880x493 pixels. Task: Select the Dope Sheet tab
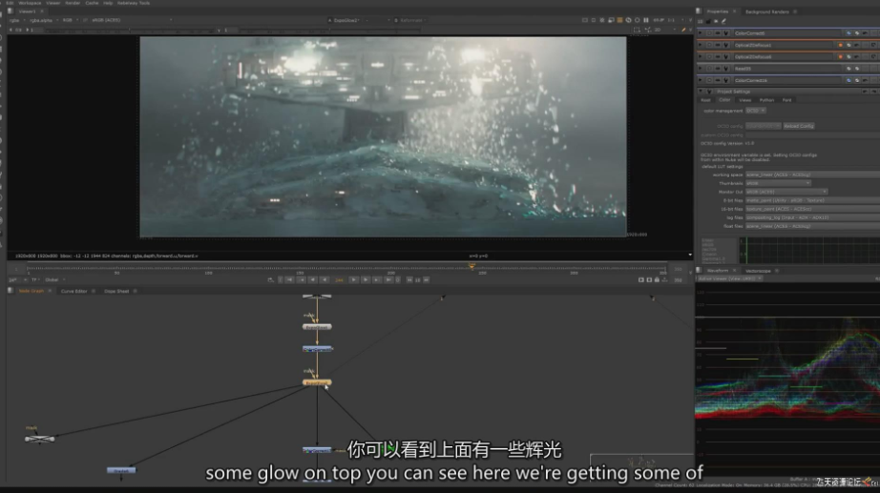tap(116, 291)
